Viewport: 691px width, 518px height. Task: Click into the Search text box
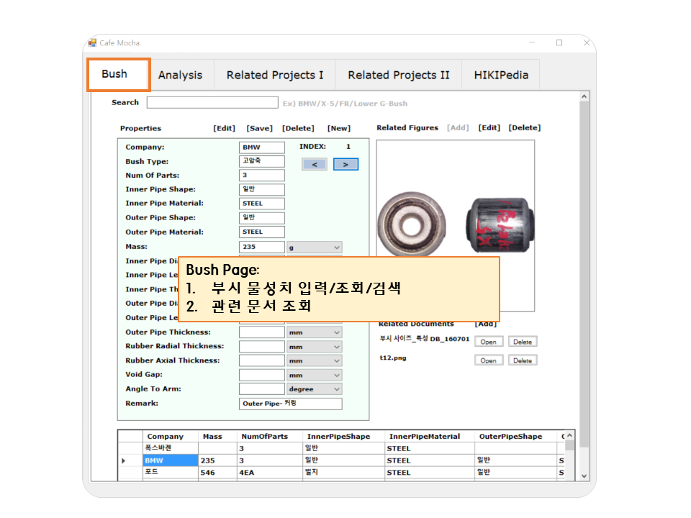tap(212, 103)
